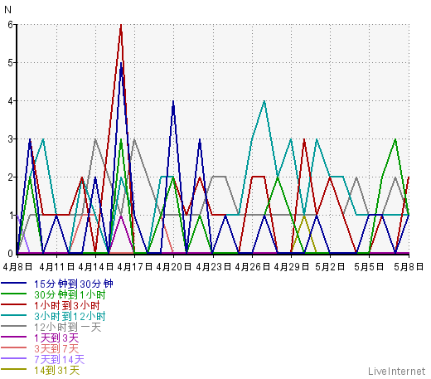Click the red line peak at value 6

[x=121, y=26]
